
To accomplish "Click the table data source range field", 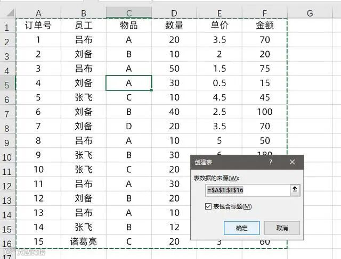I will coord(248,190).
